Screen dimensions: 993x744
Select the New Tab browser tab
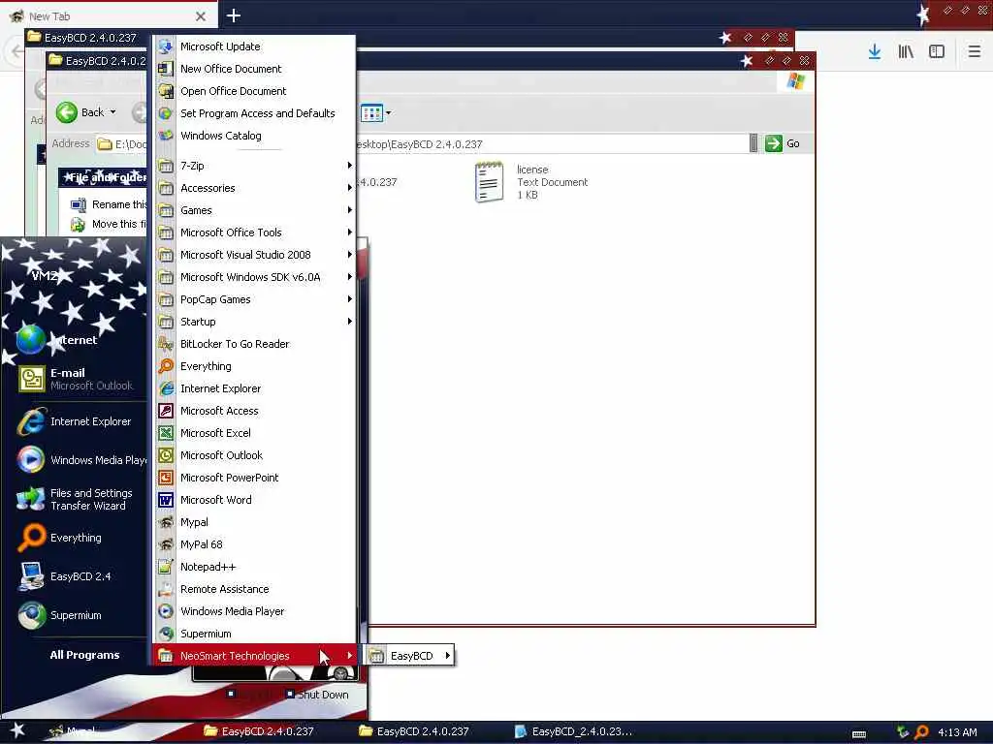[109, 15]
